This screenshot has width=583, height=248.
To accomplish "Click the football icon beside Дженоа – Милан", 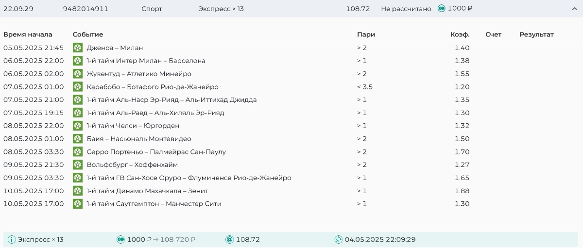I will point(78,48).
